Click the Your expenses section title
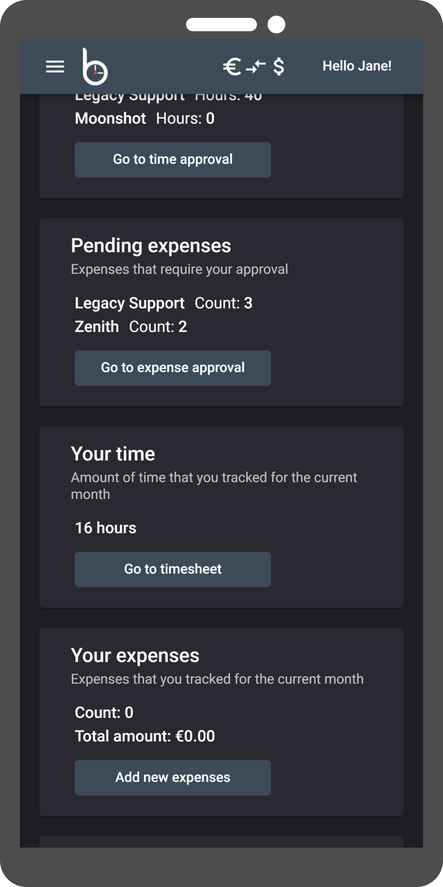Viewport: 443px width, 887px height. coord(135,655)
